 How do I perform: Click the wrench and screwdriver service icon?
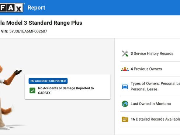[x=125, y=53]
